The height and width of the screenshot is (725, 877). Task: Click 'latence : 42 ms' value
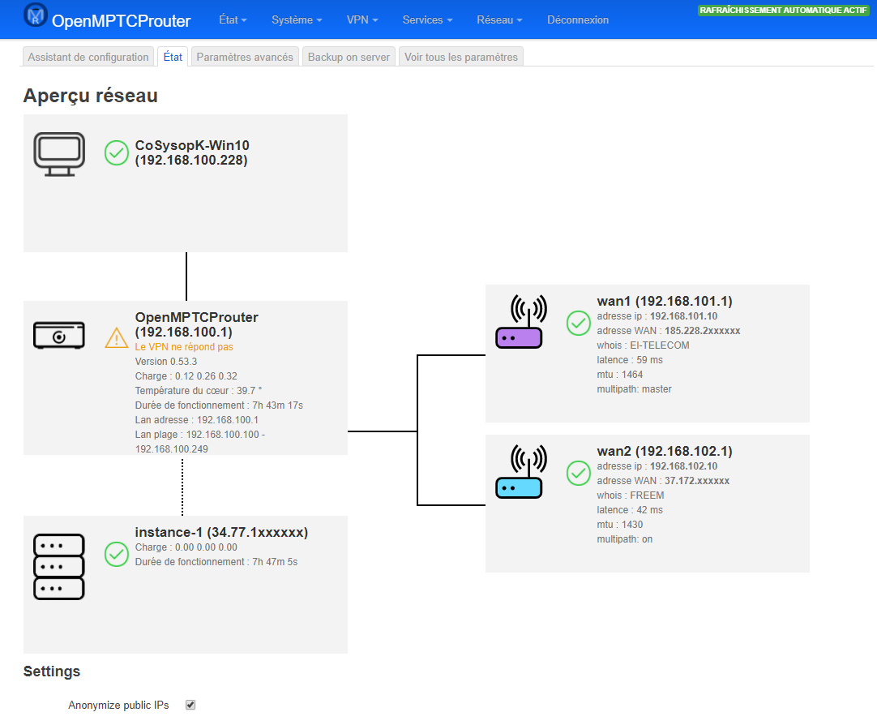coord(630,509)
